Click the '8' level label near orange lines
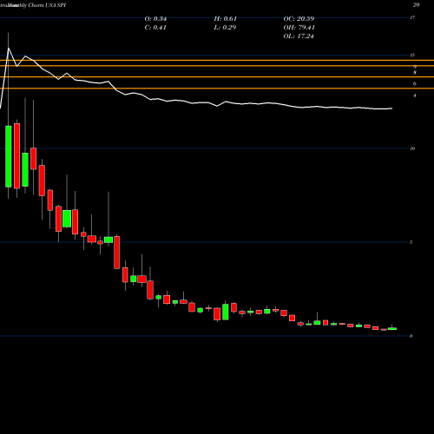 [415, 73]
